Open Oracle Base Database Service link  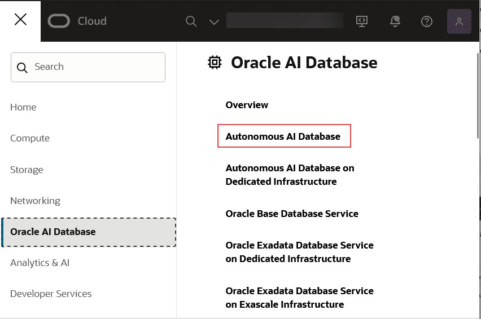pyautogui.click(x=292, y=214)
